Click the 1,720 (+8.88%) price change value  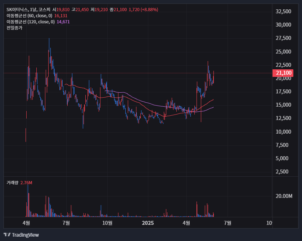pyautogui.click(x=144, y=10)
